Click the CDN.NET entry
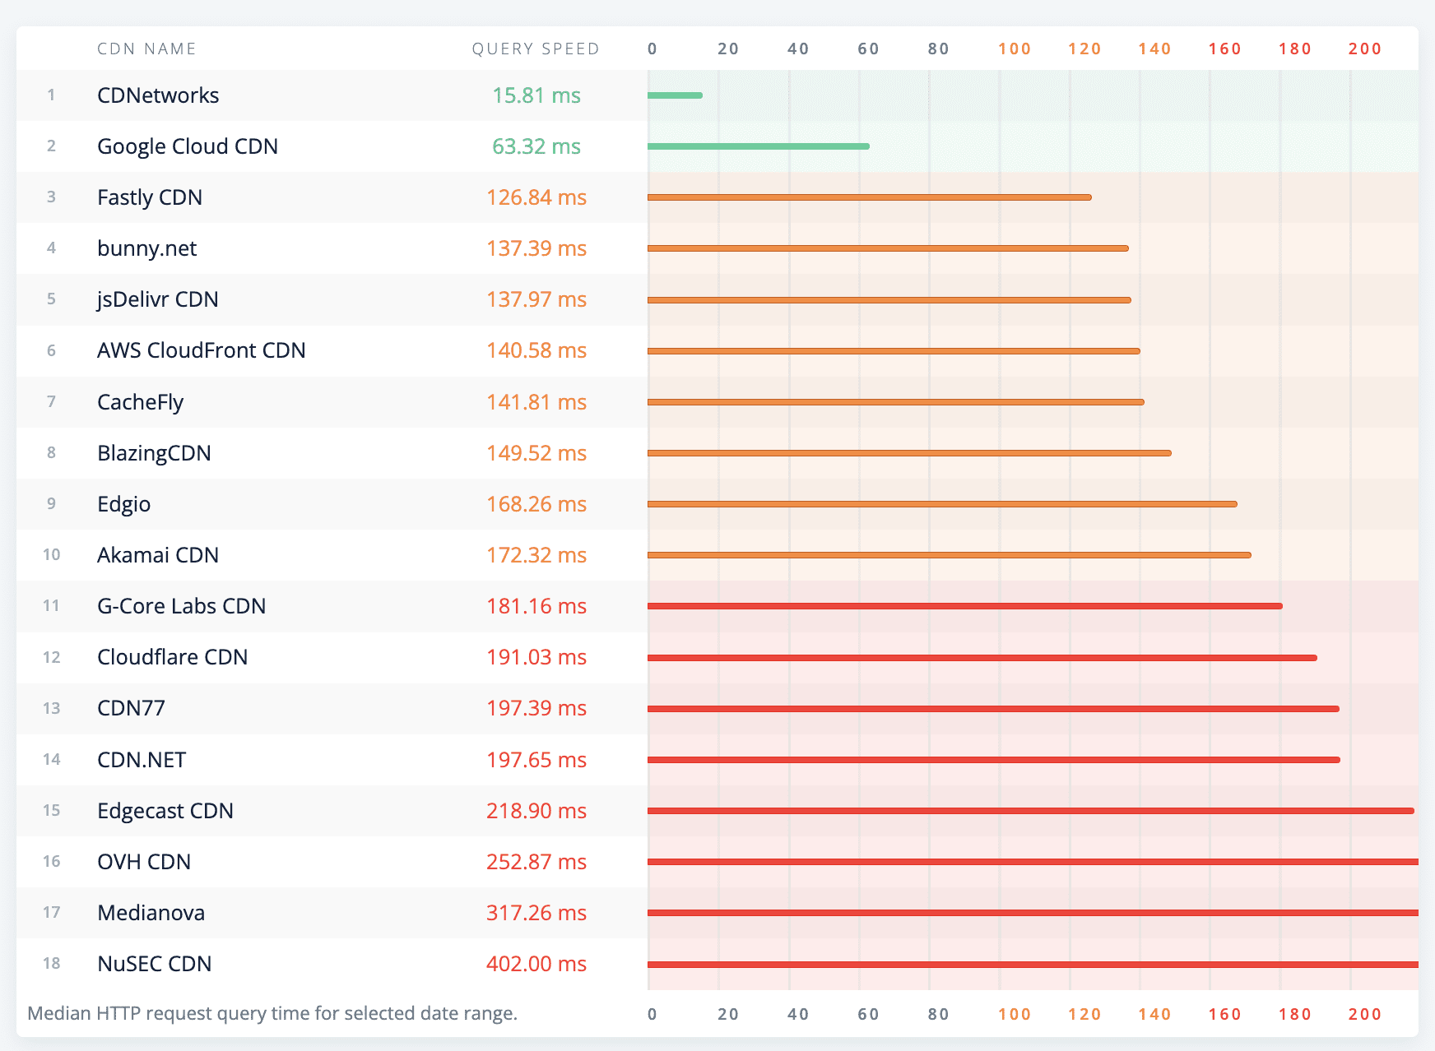The width and height of the screenshot is (1435, 1051). coord(142,760)
